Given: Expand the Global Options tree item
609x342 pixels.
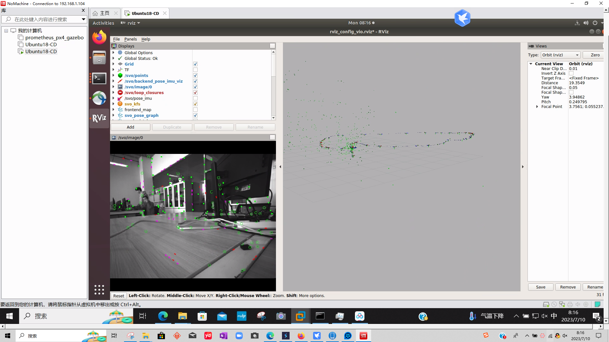Looking at the screenshot, I should [x=114, y=53].
